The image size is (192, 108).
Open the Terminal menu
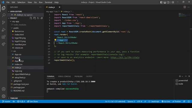click(x=48, y=2)
